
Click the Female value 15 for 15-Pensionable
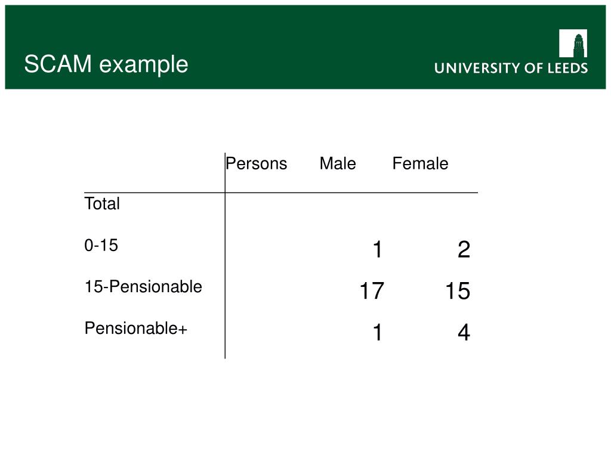pyautogui.click(x=458, y=291)
